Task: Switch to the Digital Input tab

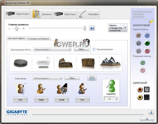Action: 65,14
